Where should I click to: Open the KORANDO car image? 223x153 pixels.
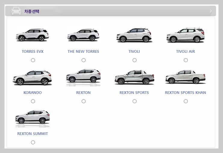33,77
